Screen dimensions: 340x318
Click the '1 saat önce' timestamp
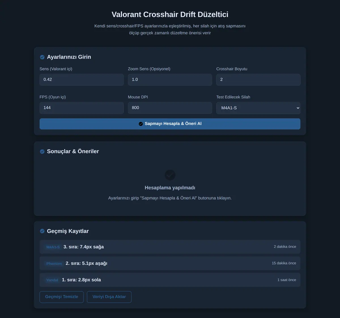coord(287,280)
